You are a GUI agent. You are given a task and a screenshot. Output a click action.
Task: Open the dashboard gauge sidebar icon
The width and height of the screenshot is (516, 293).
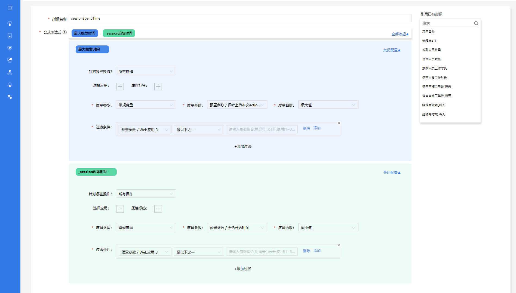(x=10, y=24)
